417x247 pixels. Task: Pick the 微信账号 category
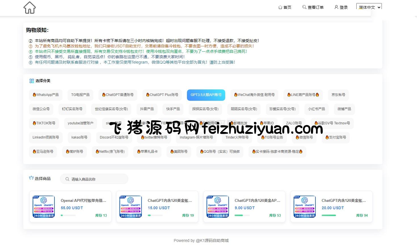click(x=304, y=137)
